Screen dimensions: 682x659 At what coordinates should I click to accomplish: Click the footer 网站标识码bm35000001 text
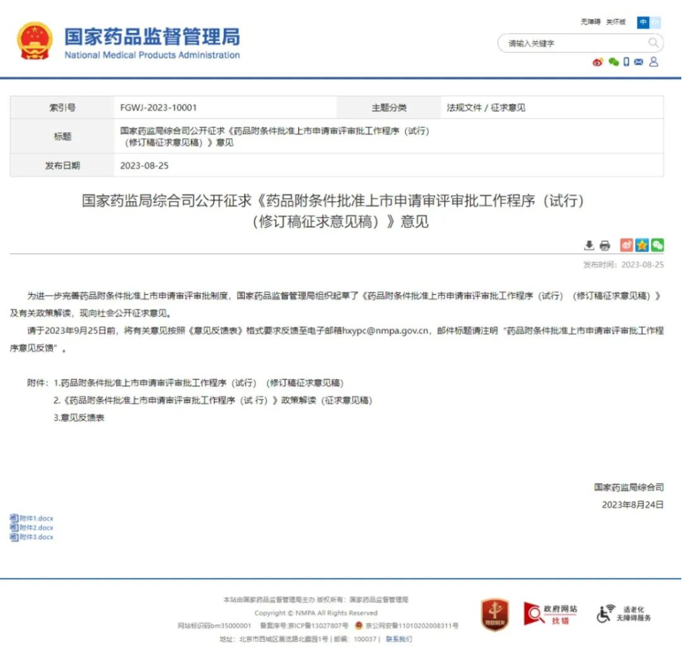[215, 625]
